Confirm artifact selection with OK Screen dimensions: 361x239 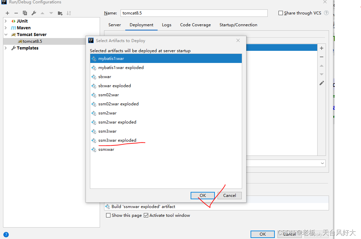pos(203,196)
